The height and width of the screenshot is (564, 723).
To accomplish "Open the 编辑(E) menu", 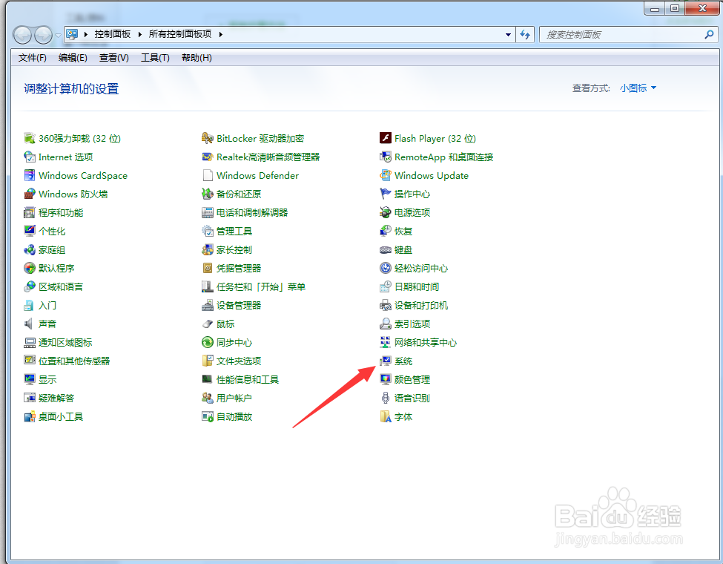I will (73, 58).
